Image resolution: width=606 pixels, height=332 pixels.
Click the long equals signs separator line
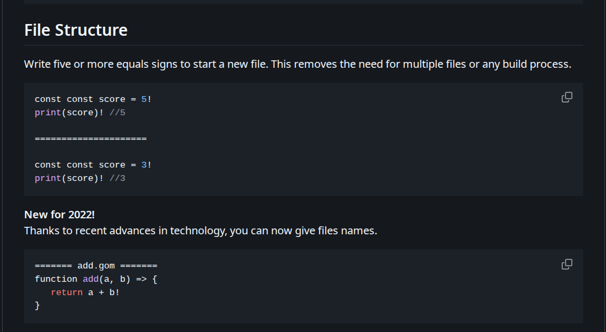tap(91, 139)
